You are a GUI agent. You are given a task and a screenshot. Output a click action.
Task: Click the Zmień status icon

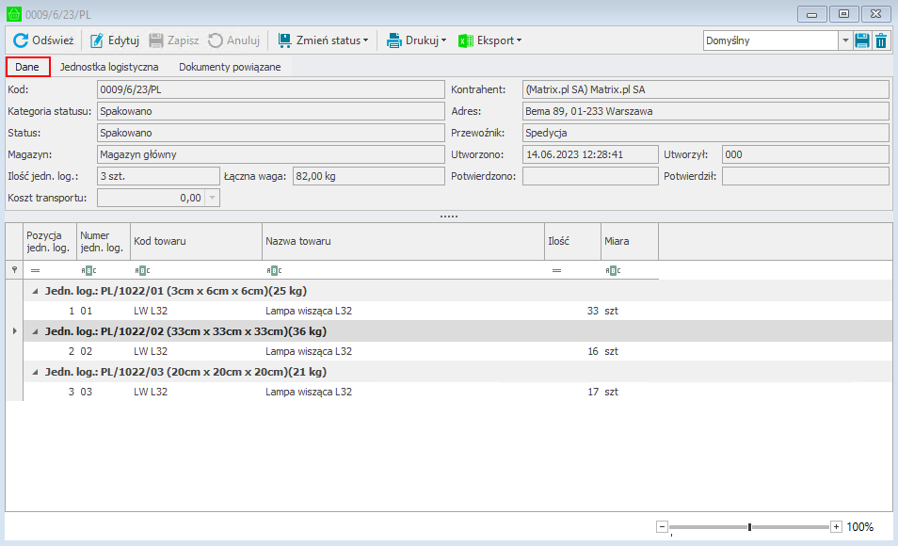click(x=284, y=40)
